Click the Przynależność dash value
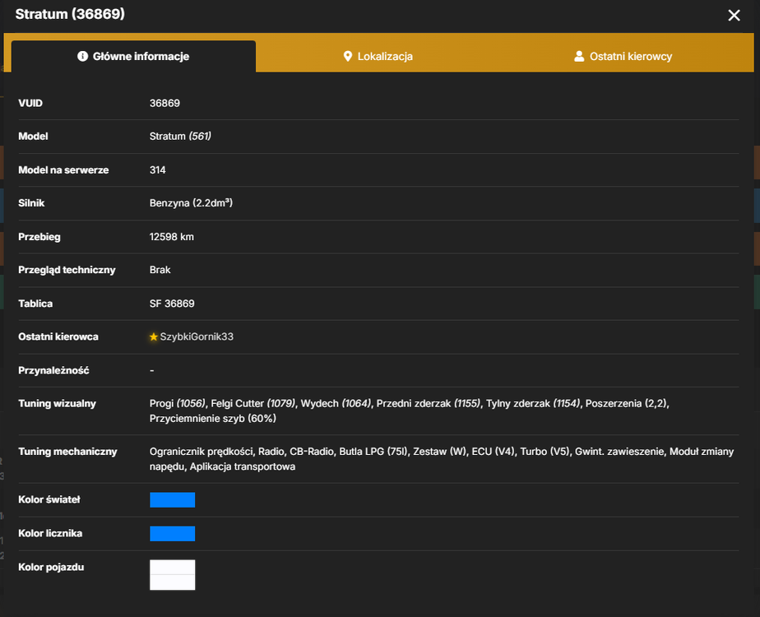 click(x=151, y=371)
